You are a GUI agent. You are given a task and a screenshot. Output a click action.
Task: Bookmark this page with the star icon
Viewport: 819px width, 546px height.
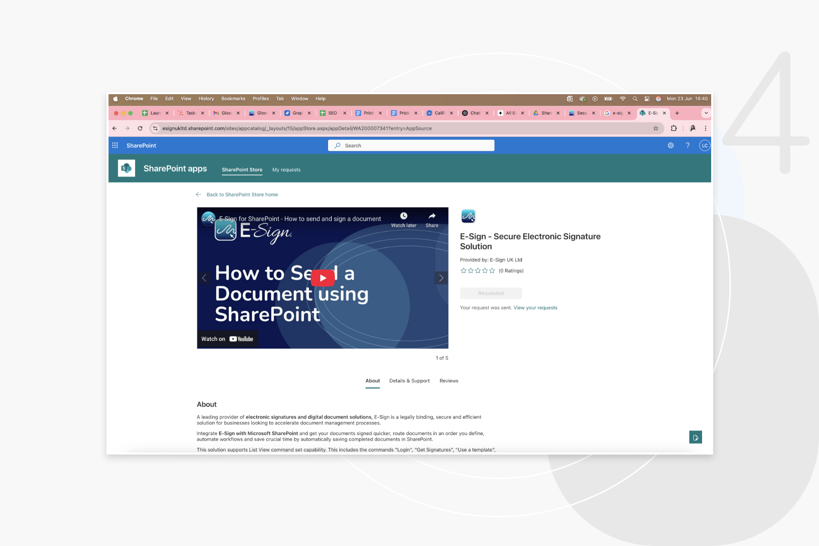[656, 128]
